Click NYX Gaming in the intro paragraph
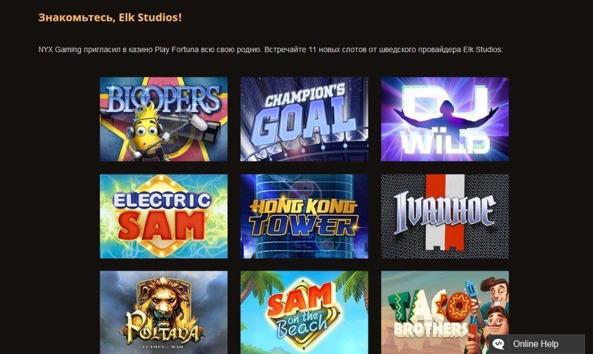The width and height of the screenshot is (593, 354). [60, 50]
